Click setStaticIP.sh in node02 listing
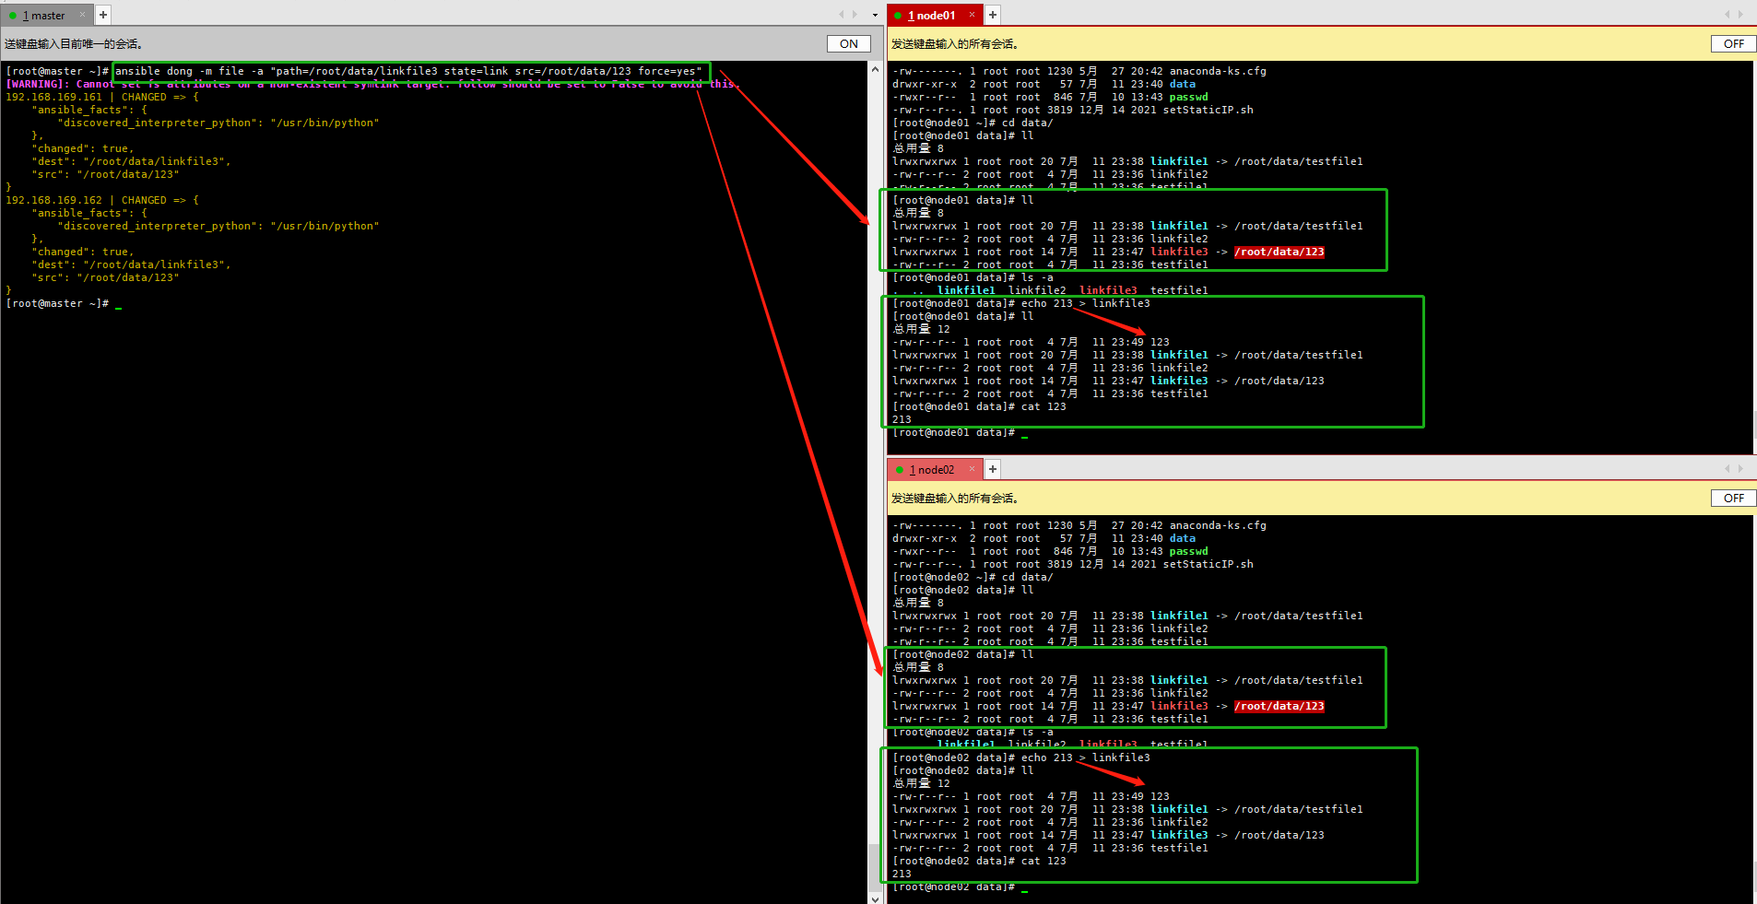The width and height of the screenshot is (1757, 904). [1208, 564]
